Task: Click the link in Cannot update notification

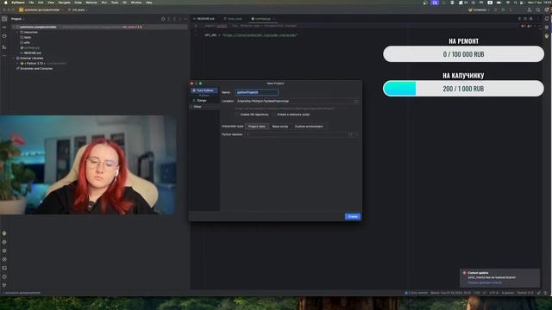Action: (485, 282)
